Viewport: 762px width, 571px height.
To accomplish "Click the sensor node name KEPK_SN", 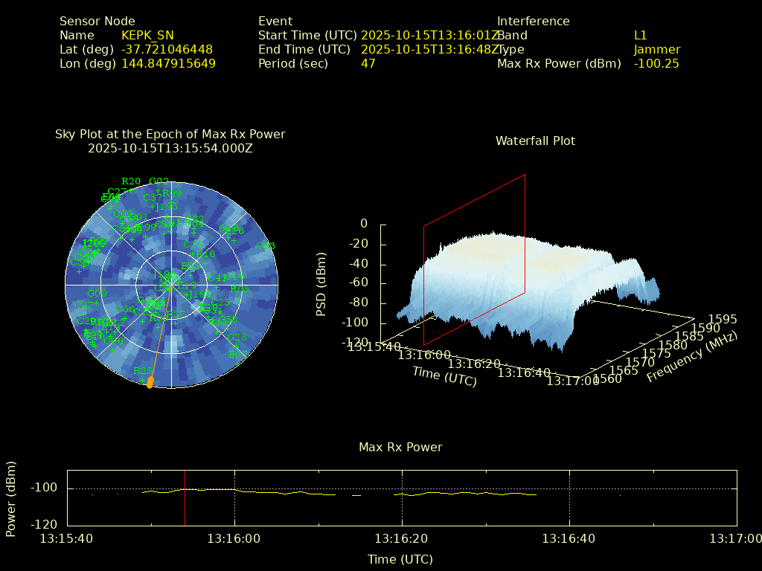I will coord(147,35).
